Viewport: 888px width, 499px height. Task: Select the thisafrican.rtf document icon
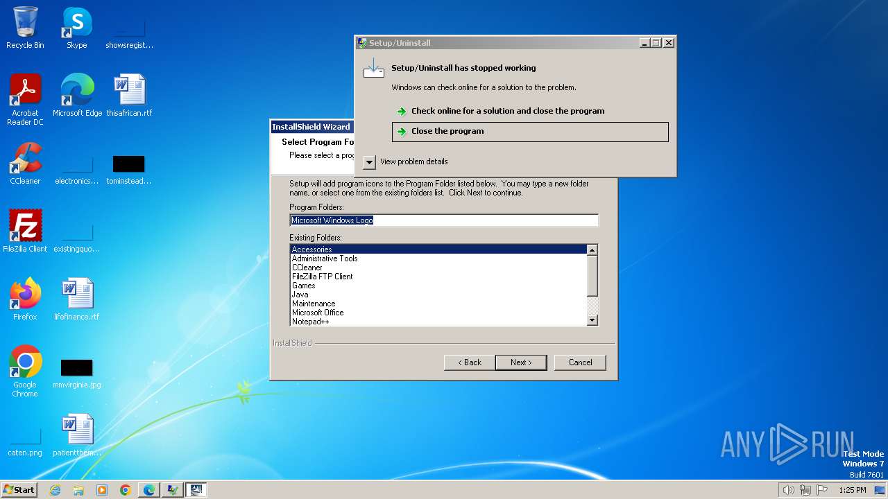click(129, 95)
